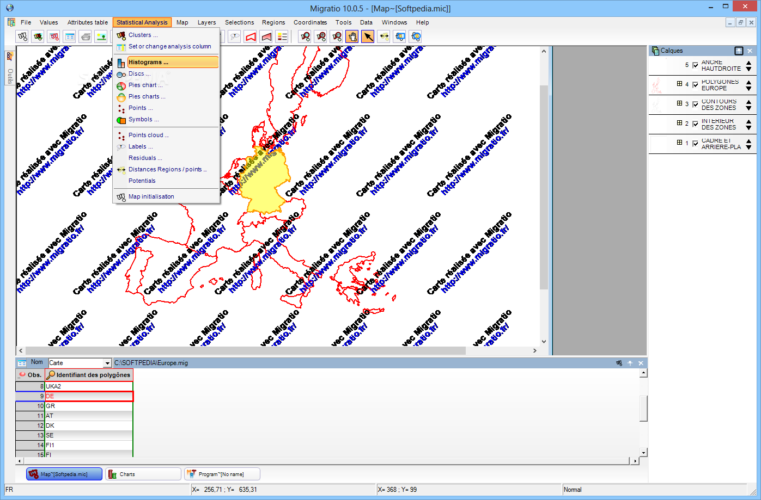
Task: Click the legend list icon in toolbar
Action: click(282, 36)
